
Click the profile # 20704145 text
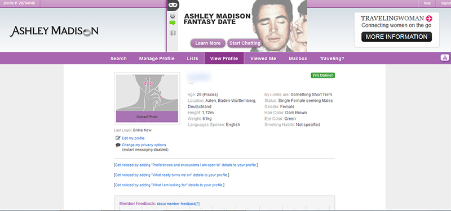19,3
